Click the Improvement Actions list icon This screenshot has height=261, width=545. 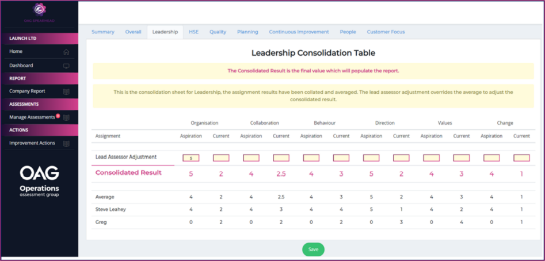66,144
